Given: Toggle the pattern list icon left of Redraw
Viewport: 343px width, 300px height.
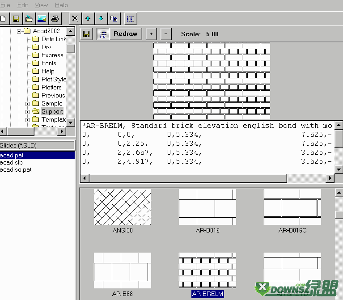Looking at the screenshot, I should [x=103, y=34].
